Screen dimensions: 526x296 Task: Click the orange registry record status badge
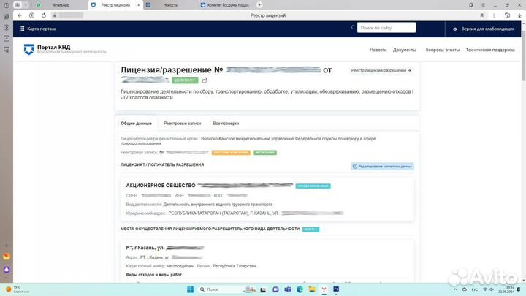click(231, 153)
